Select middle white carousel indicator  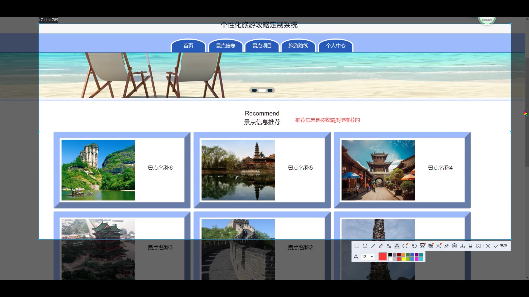[262, 90]
